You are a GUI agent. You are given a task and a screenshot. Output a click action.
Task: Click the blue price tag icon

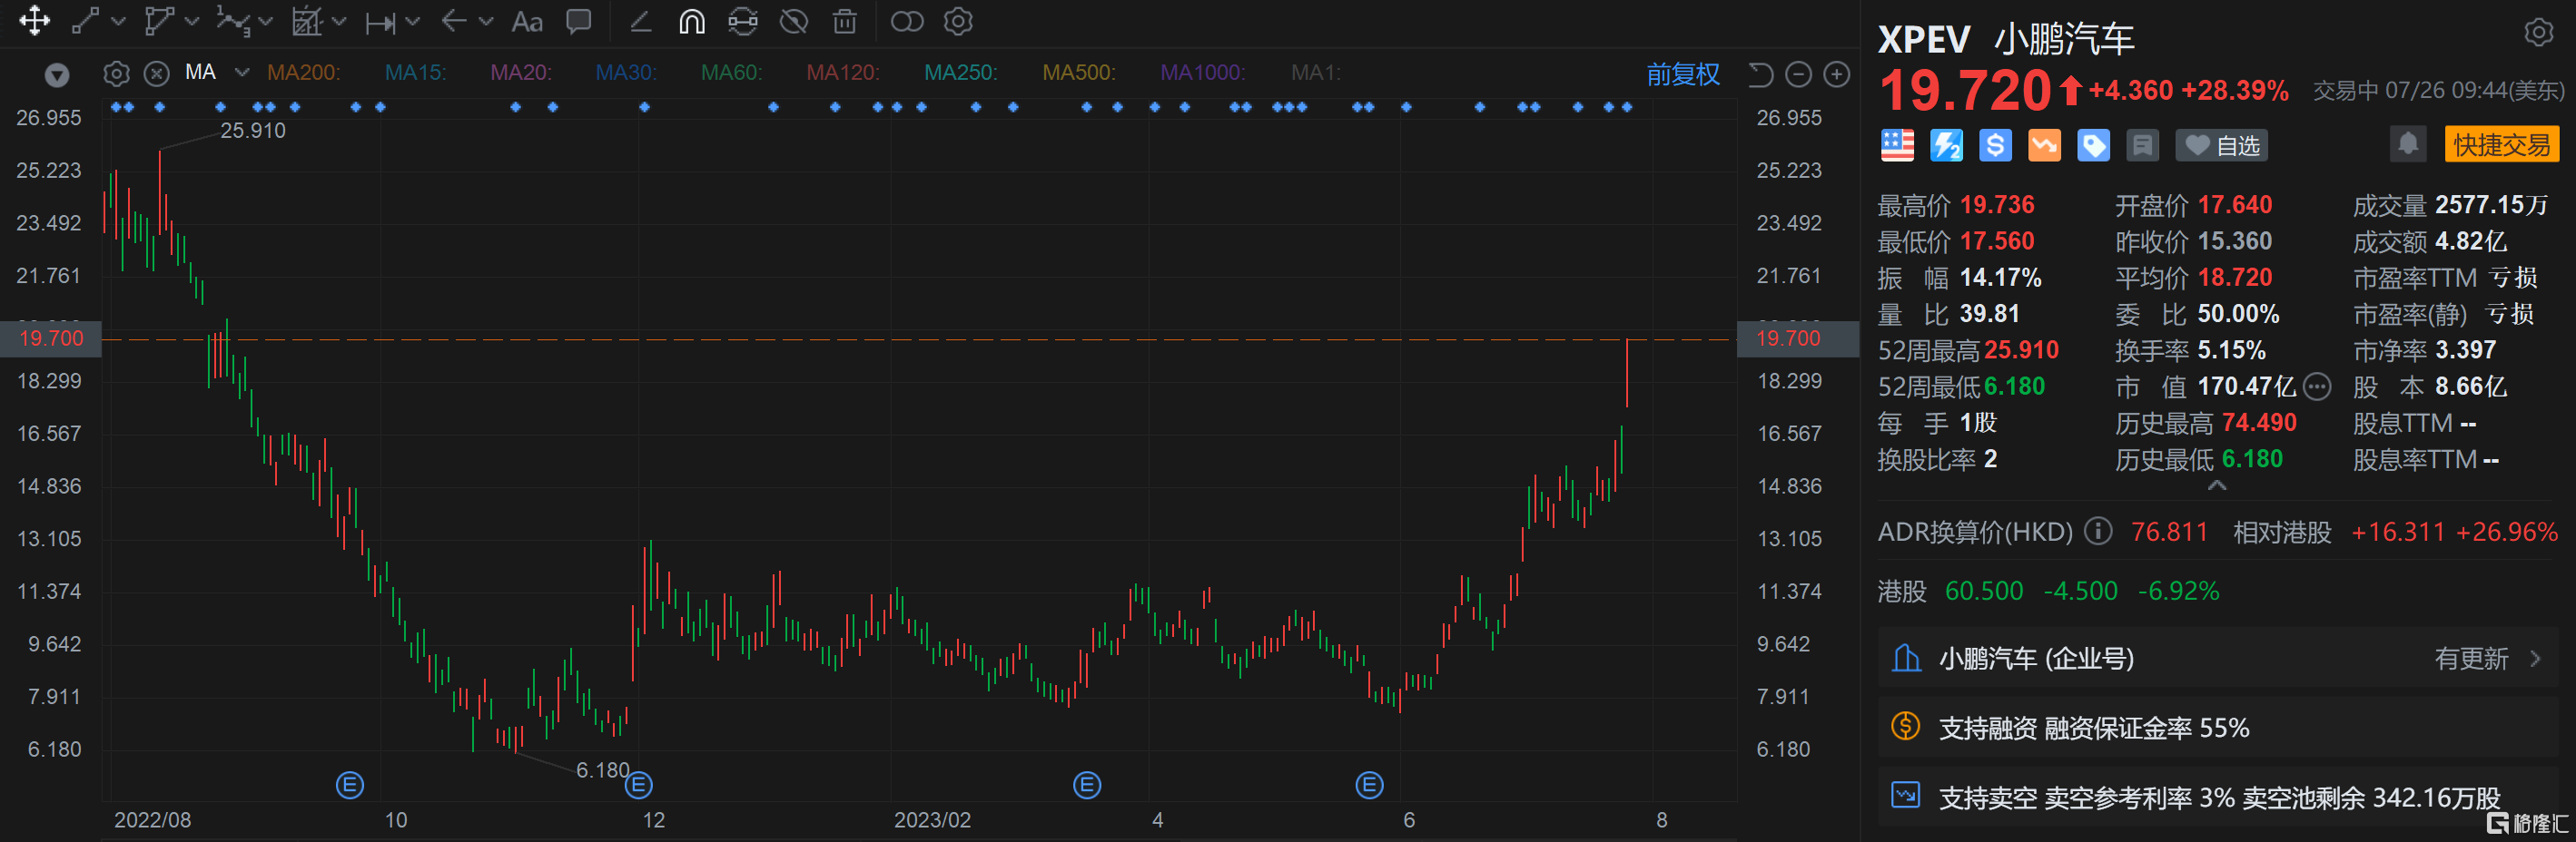point(2093,146)
